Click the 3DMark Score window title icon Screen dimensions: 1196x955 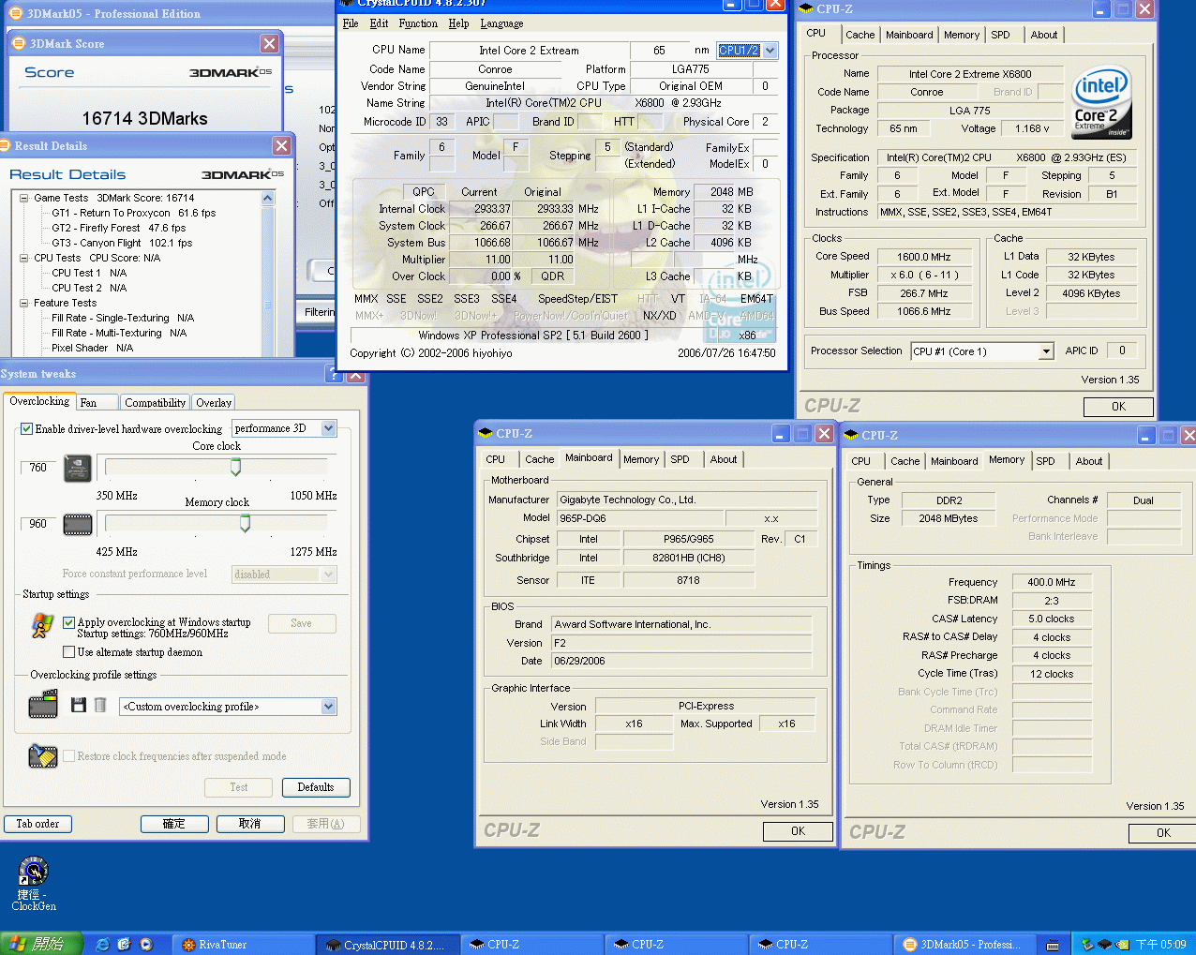click(x=19, y=43)
